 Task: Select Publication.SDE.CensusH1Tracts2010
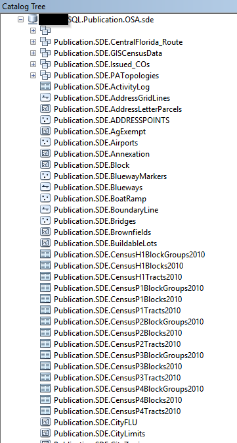[x=118, y=277]
